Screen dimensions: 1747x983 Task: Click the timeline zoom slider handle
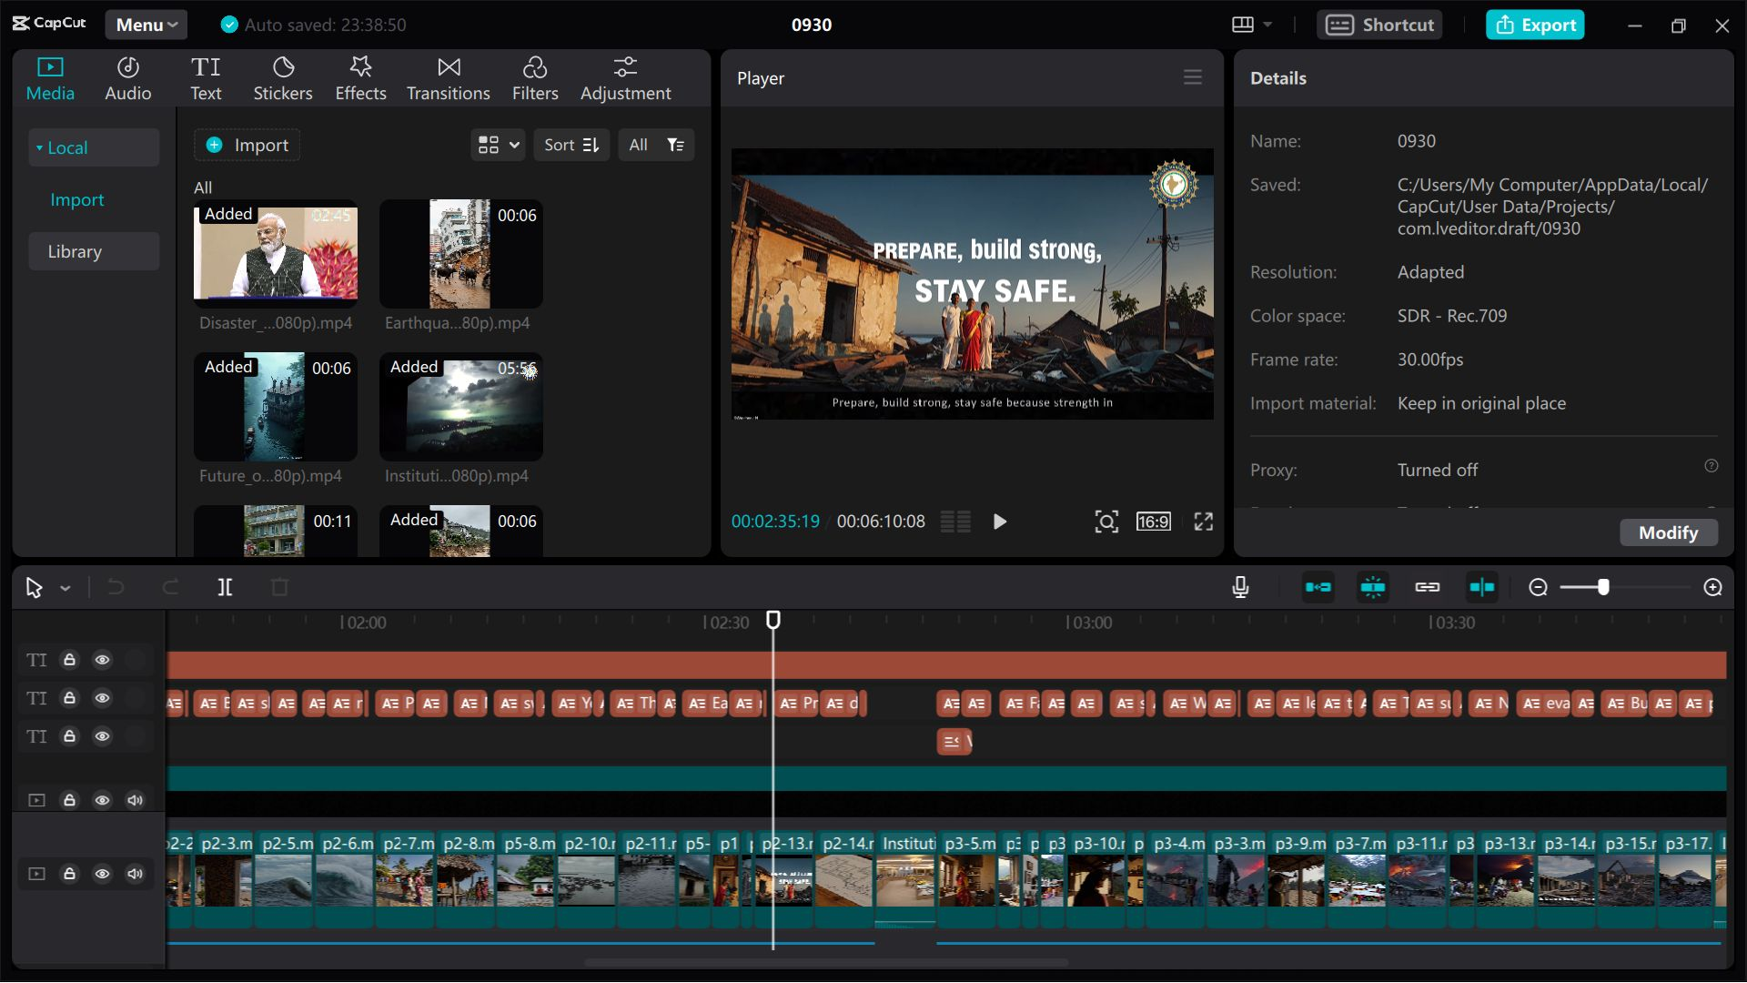point(1603,587)
